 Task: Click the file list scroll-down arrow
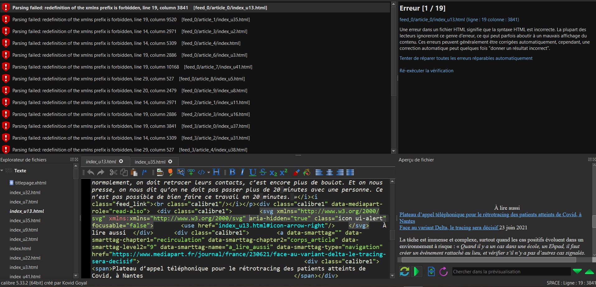[76, 276]
